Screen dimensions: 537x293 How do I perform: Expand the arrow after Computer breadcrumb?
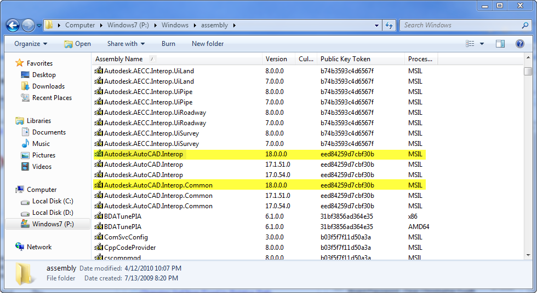(x=101, y=25)
